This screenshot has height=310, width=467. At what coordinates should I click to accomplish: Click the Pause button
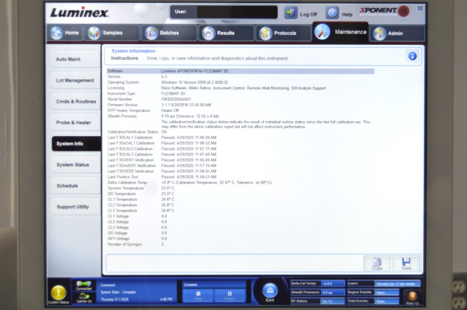[229, 296]
